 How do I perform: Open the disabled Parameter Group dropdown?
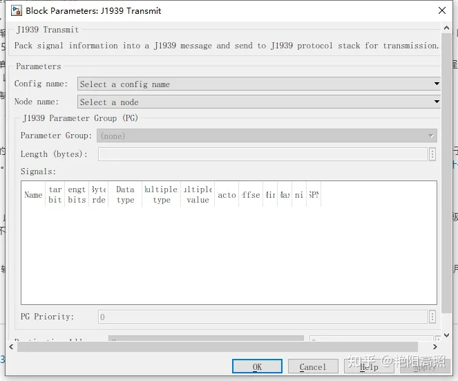(x=267, y=136)
